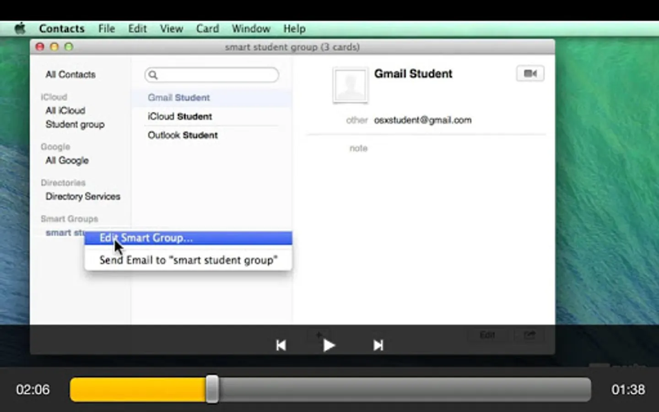The image size is (659, 412).
Task: Select Student group in sidebar
Action: pos(75,125)
